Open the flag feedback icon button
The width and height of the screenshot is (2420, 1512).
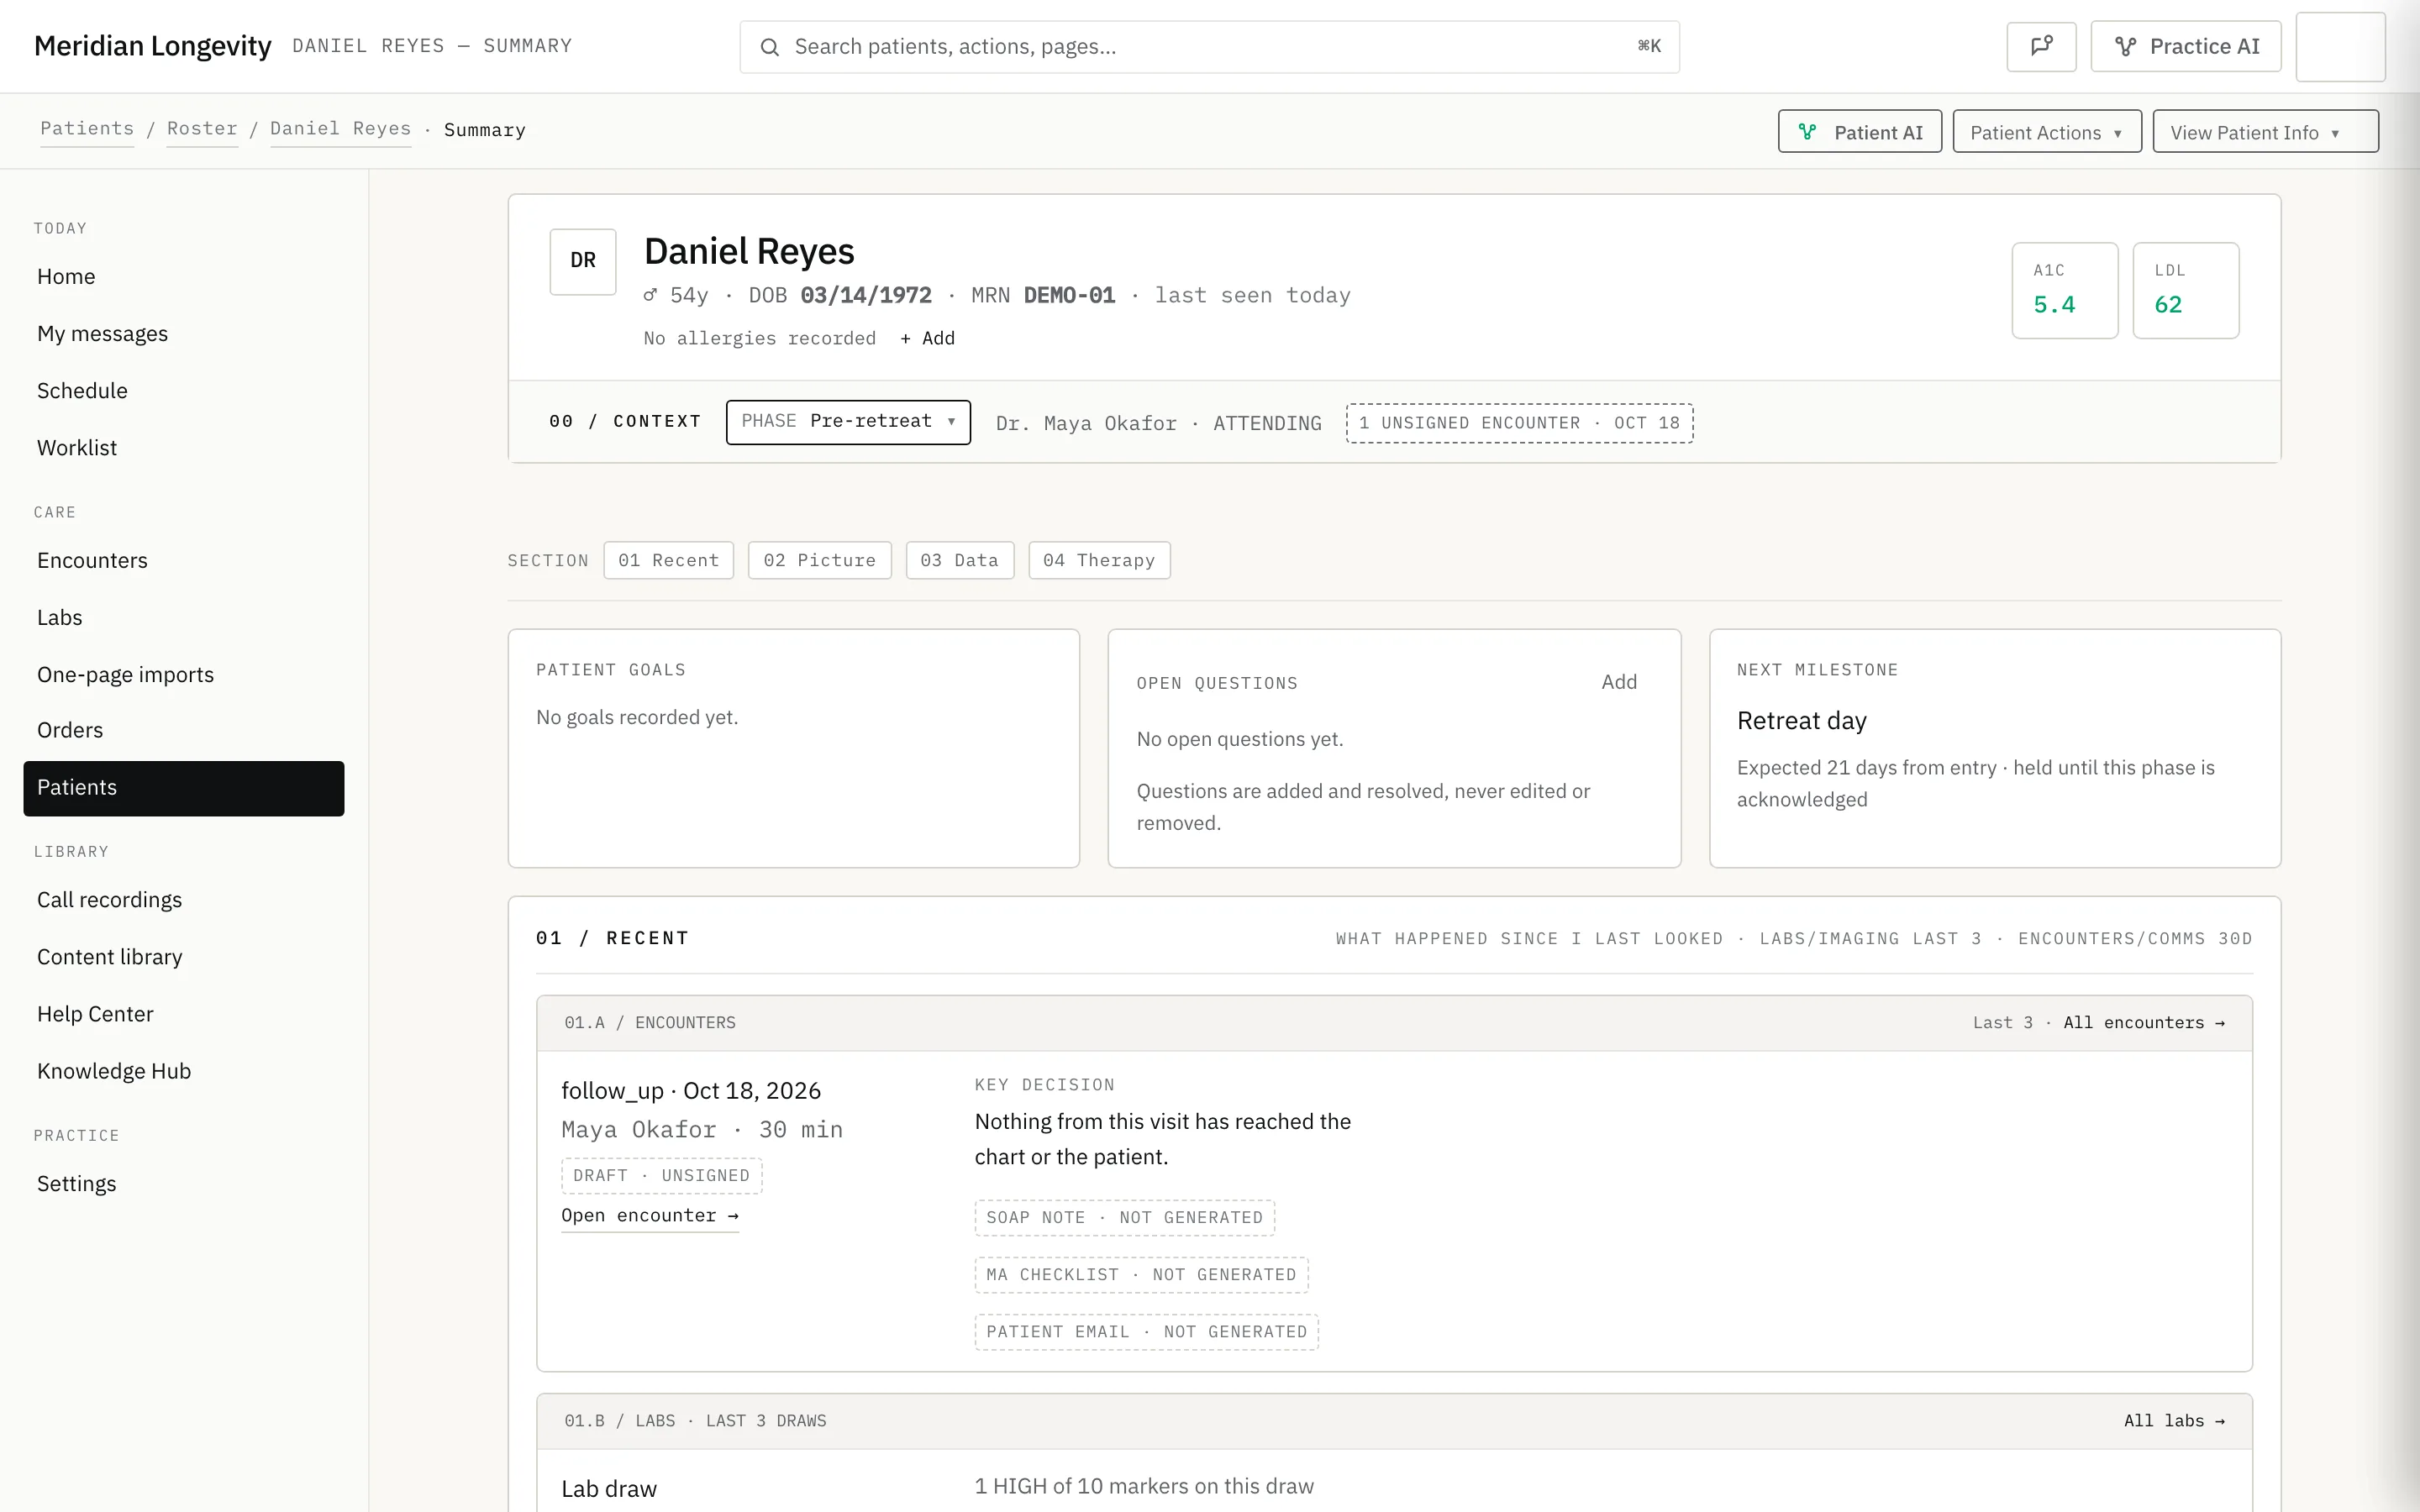[2041, 46]
